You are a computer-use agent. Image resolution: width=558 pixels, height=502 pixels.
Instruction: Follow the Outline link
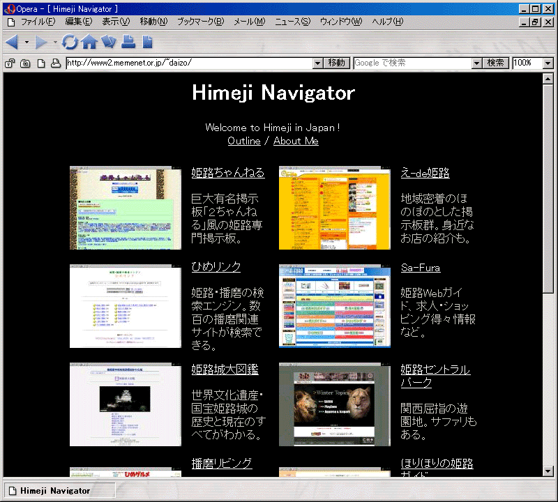pos(244,141)
